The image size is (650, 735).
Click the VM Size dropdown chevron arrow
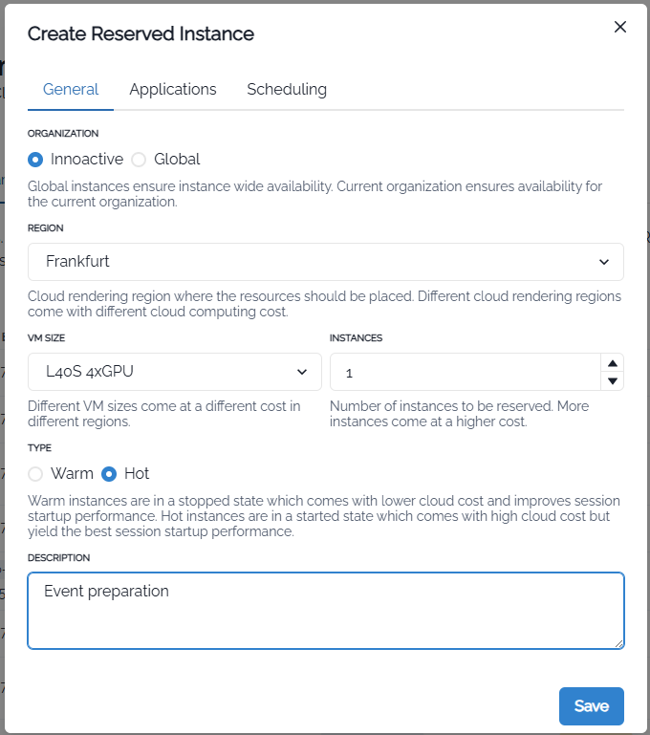tap(302, 372)
